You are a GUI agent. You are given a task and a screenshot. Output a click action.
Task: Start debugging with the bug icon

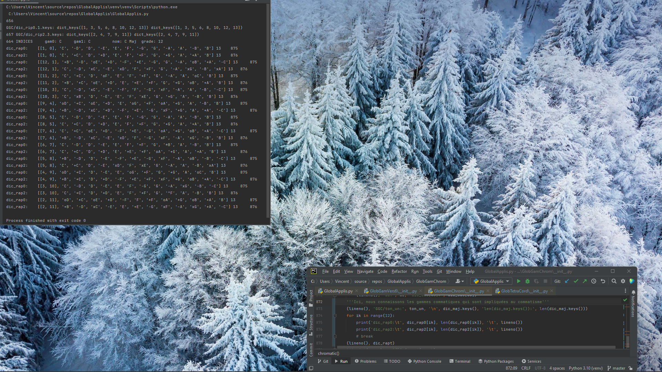(x=527, y=281)
